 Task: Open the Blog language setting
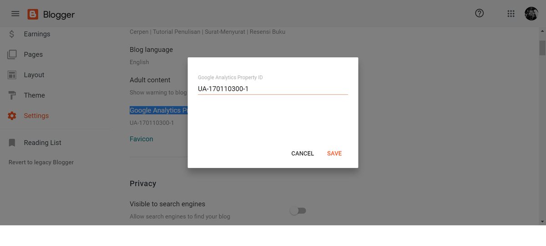[151, 49]
